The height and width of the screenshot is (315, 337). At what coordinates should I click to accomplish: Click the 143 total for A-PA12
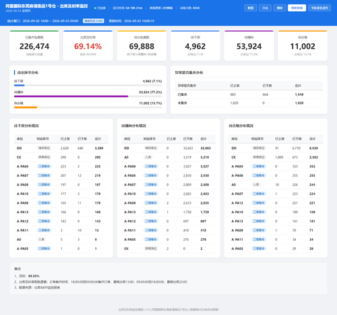98,221
